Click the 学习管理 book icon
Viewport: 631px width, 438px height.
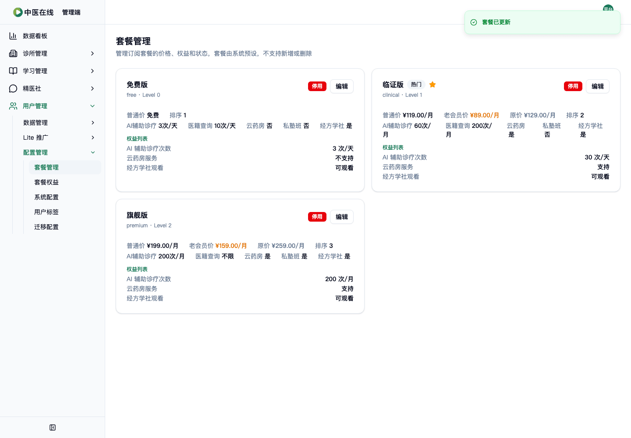click(13, 71)
